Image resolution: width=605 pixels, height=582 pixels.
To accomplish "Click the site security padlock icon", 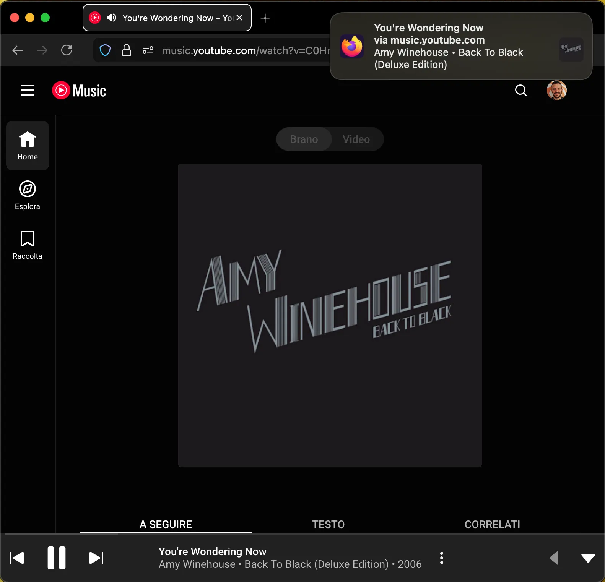I will (x=127, y=50).
